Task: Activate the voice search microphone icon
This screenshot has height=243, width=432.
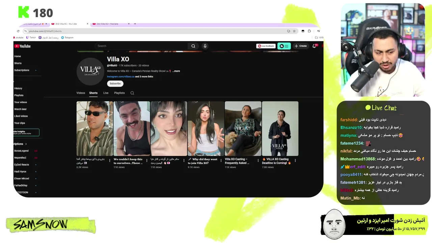Action: [x=205, y=46]
